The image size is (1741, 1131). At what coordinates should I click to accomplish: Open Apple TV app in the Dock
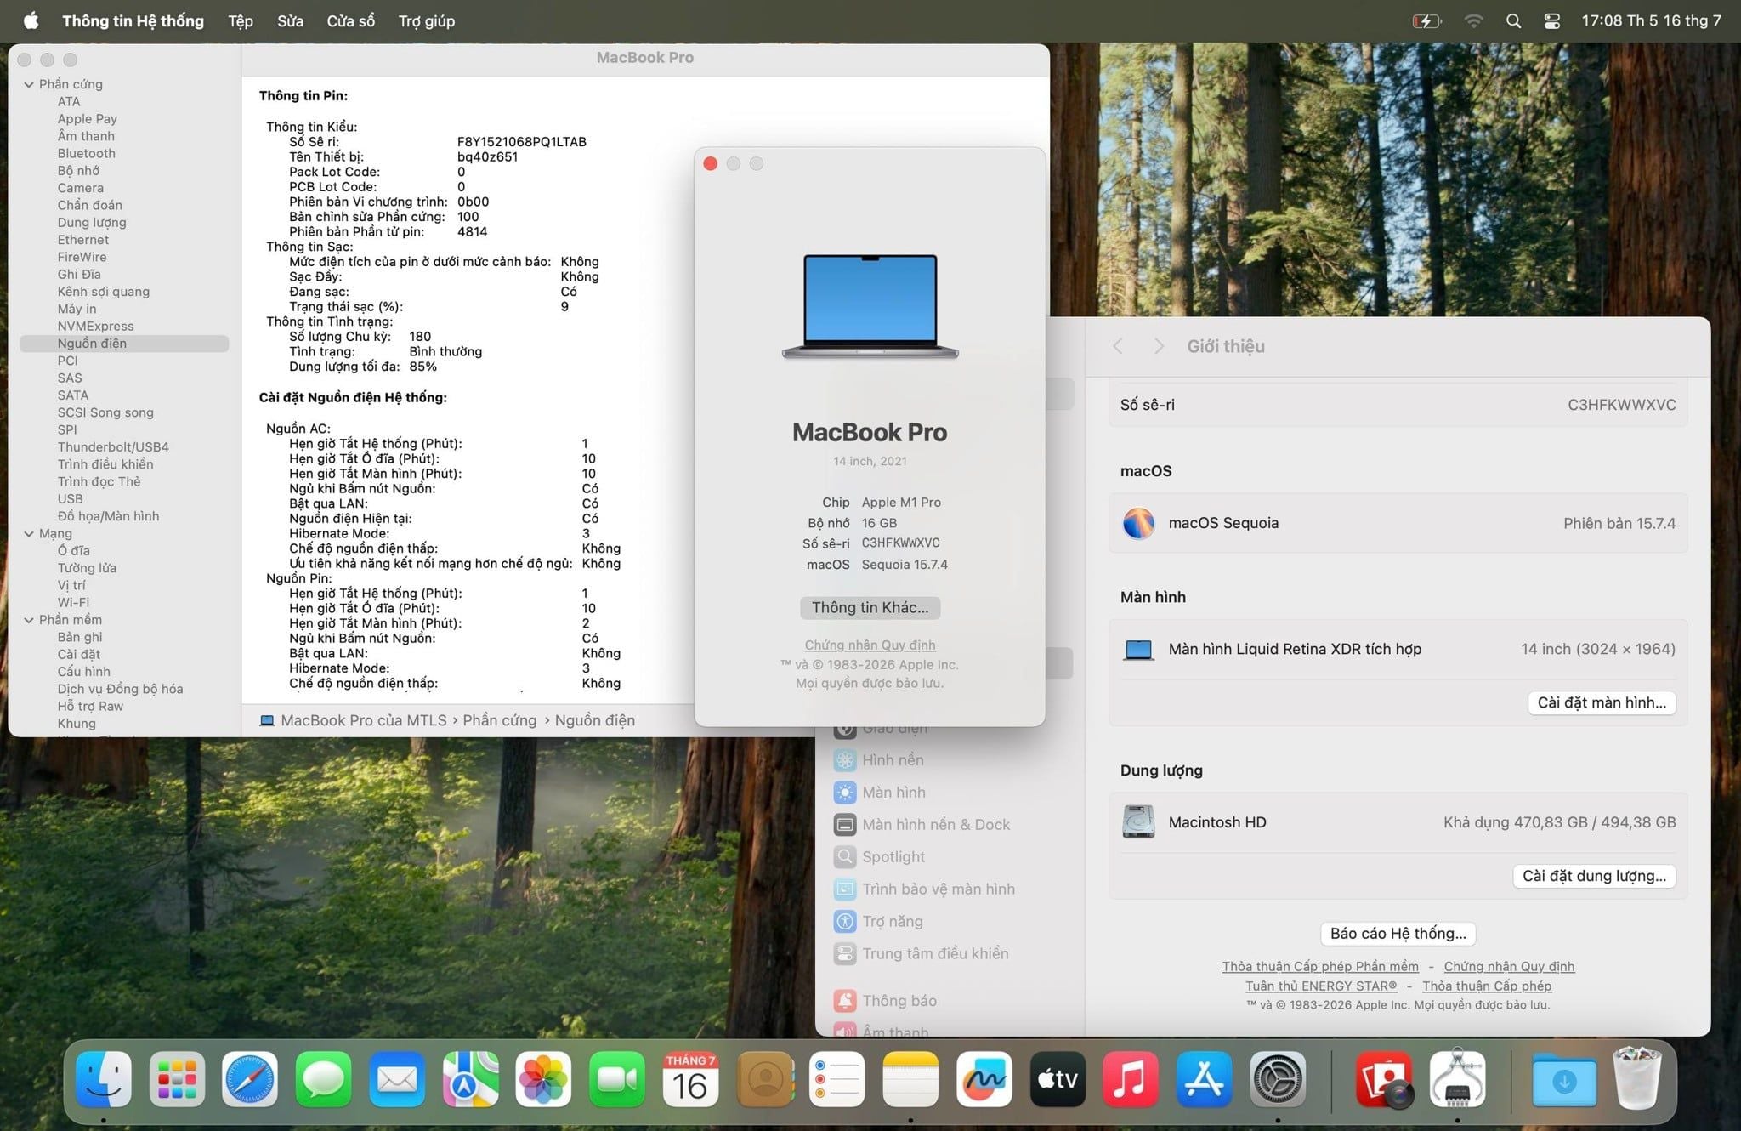click(x=1058, y=1079)
